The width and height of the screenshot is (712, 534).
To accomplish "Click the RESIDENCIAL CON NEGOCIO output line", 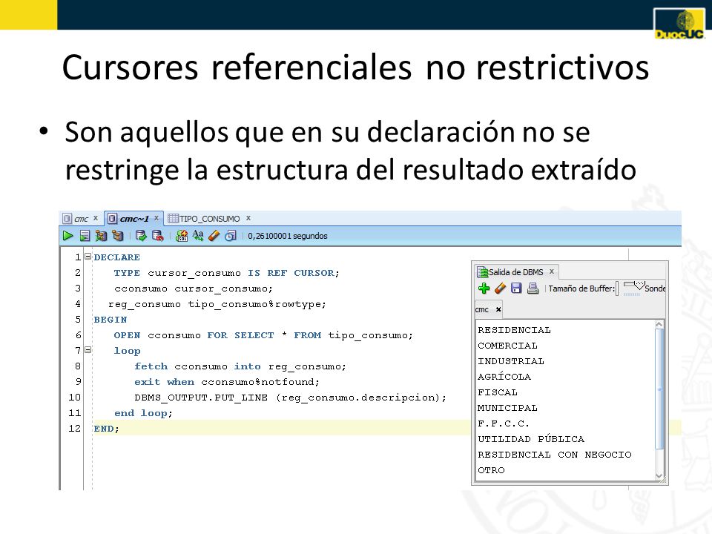I will click(555, 455).
